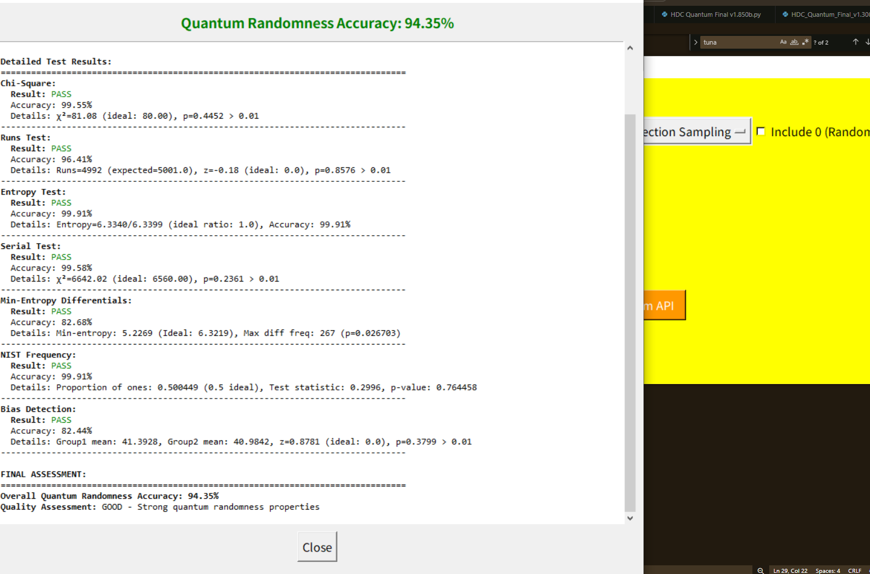This screenshot has width=870, height=574.
Task: Click Group1 mean: 41.3928 details line
Action: (x=241, y=442)
